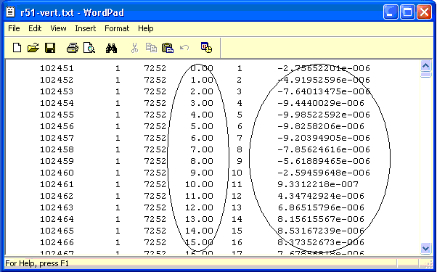Click on 8.37352673e-006 value
This screenshot has width=437, height=272.
(x=321, y=242)
